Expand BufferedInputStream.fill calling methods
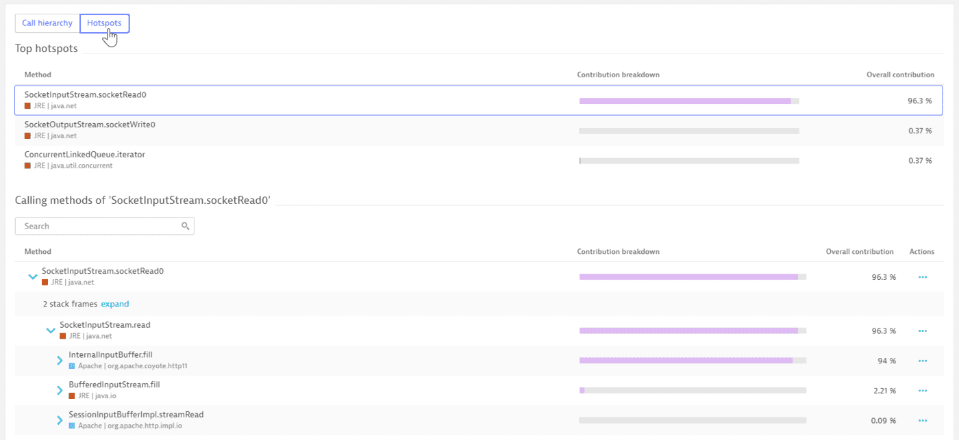The height and width of the screenshot is (440, 959). click(x=60, y=390)
